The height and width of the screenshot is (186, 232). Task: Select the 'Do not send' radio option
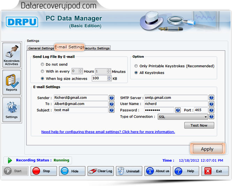pos(42,64)
